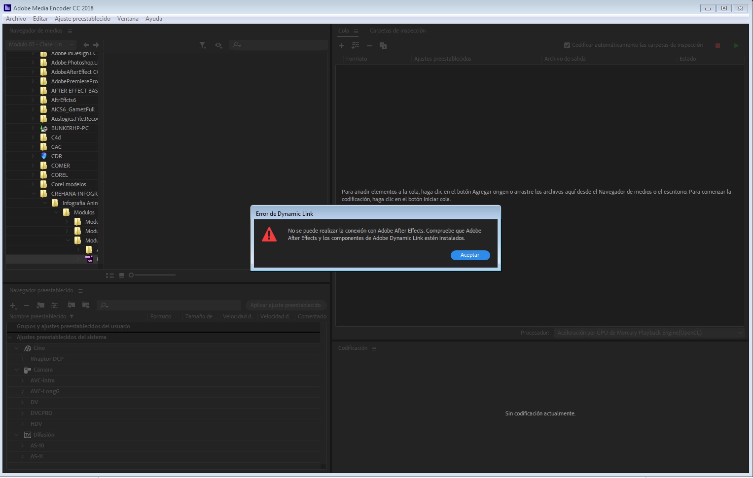
Task: Click the remove minus icon in the Cola panel
Action: (369, 46)
